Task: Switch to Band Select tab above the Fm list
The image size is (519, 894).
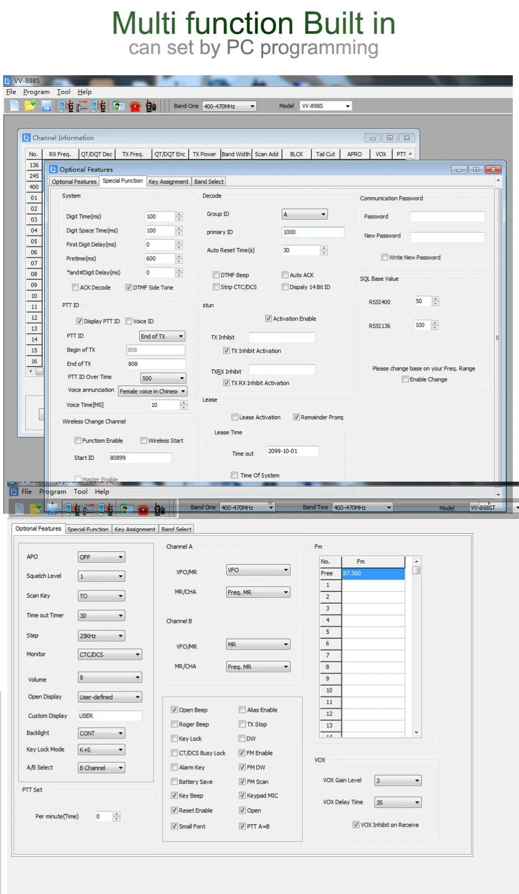Action: 176,529
